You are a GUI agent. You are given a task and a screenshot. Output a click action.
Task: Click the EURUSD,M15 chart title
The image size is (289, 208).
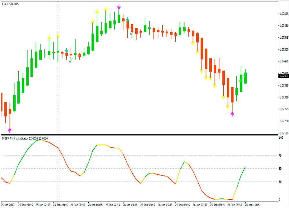tap(10, 4)
